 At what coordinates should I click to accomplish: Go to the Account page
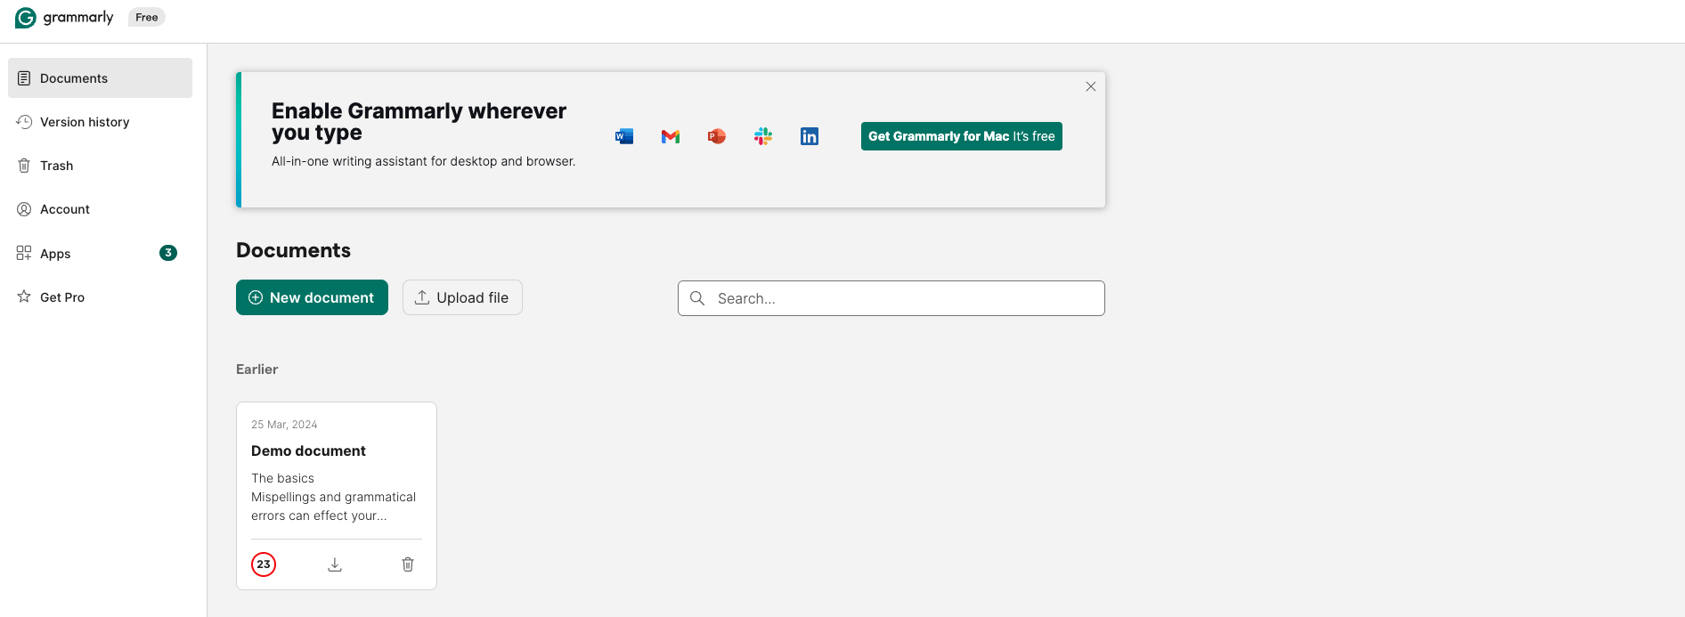[x=100, y=209]
